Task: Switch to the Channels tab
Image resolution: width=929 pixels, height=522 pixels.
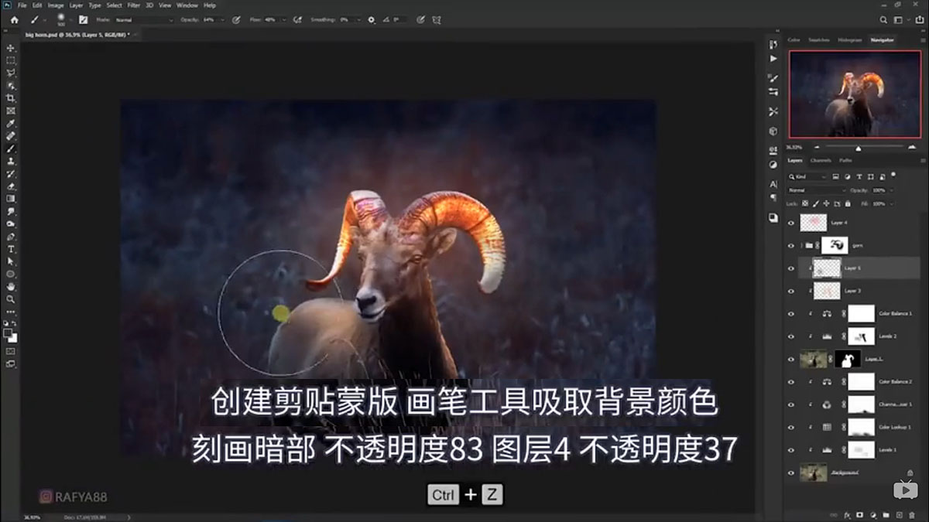Action: [821, 160]
